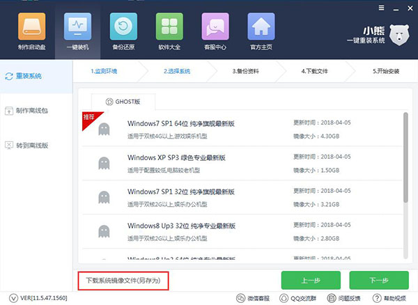
Task: Select 转到离线版 in the sidebar
Action: click(x=26, y=145)
